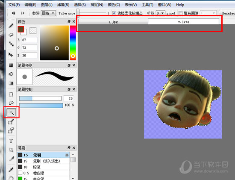
Task: Select the Gradient tool
Action: [x=11, y=83]
